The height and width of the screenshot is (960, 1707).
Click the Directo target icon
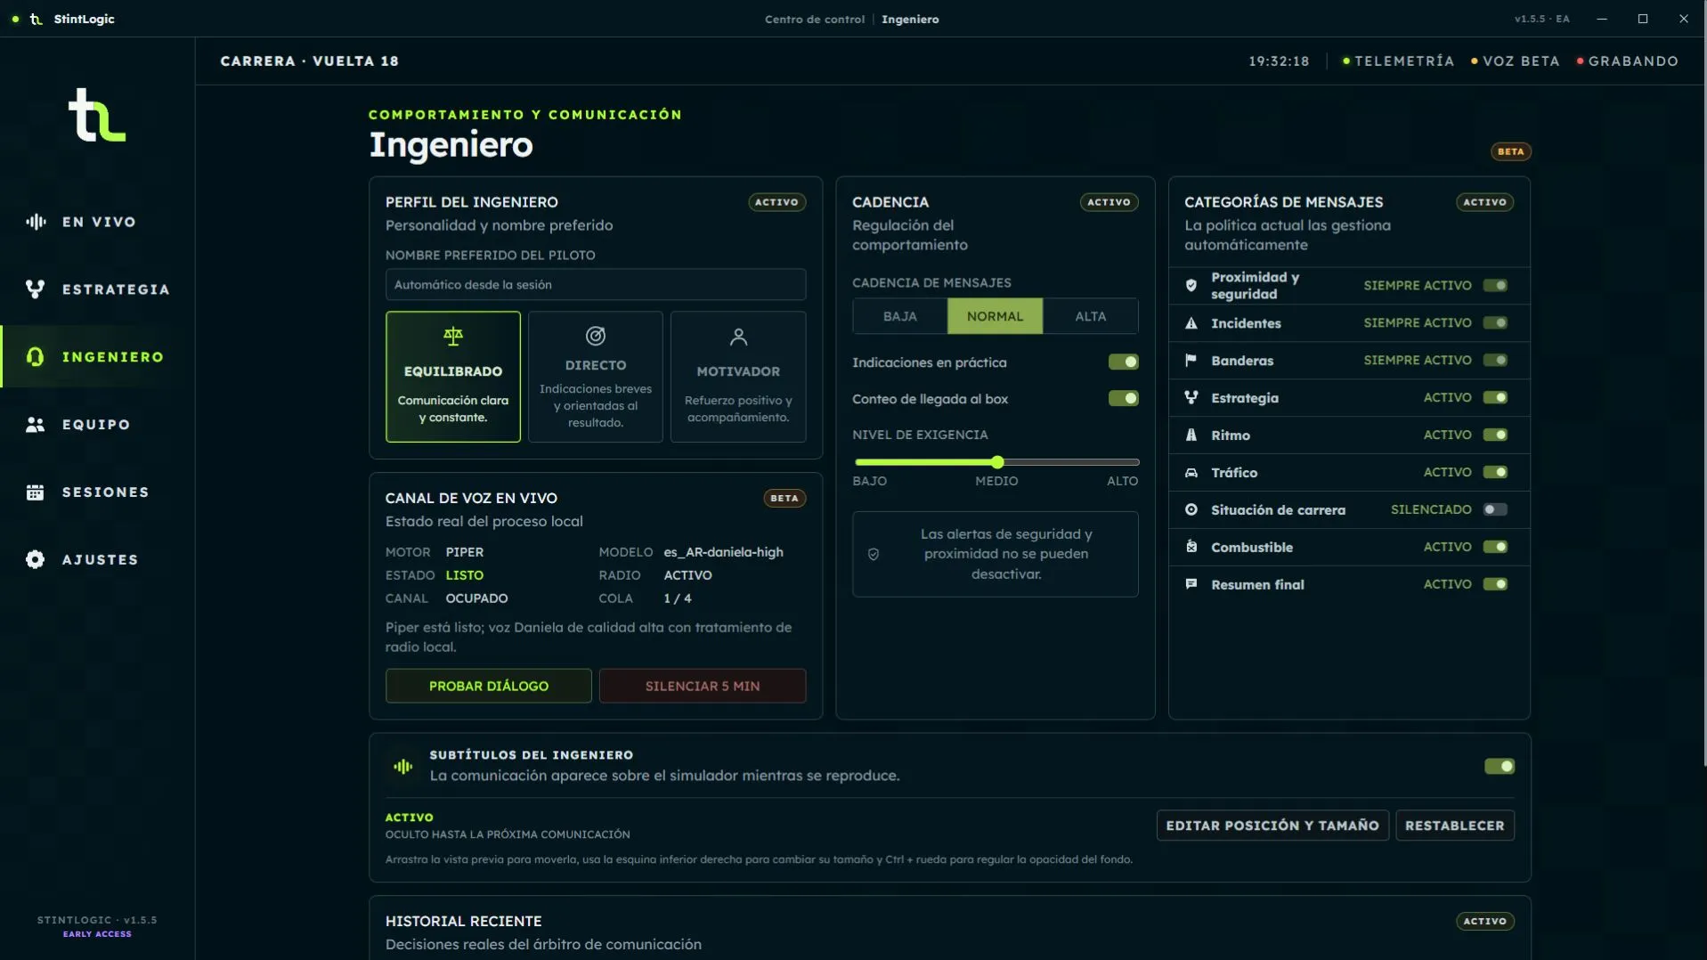click(x=596, y=336)
